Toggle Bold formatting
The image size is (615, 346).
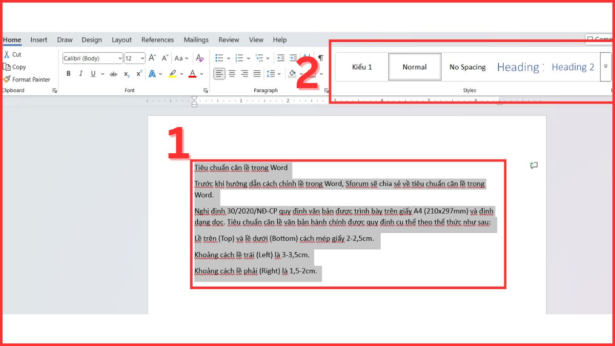click(69, 74)
